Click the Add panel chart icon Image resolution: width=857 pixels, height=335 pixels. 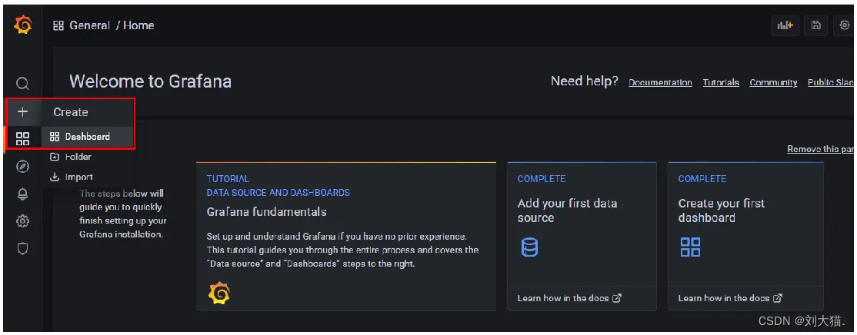point(785,25)
